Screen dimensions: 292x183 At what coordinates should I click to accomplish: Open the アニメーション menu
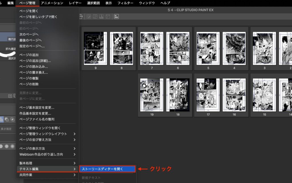click(x=52, y=3)
